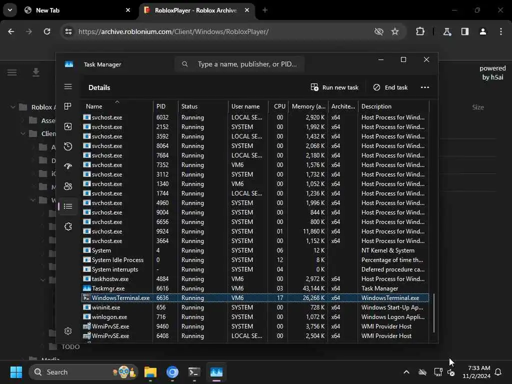
Task: Open Startup apps page icon
Action: [x=68, y=166]
